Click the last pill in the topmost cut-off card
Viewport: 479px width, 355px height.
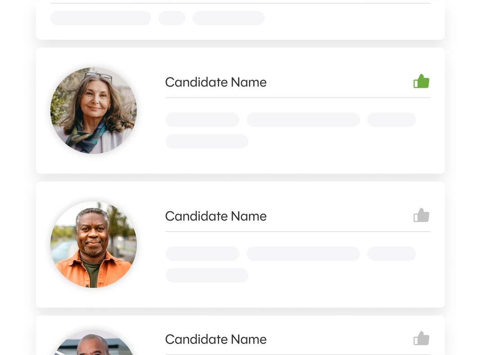[229, 18]
